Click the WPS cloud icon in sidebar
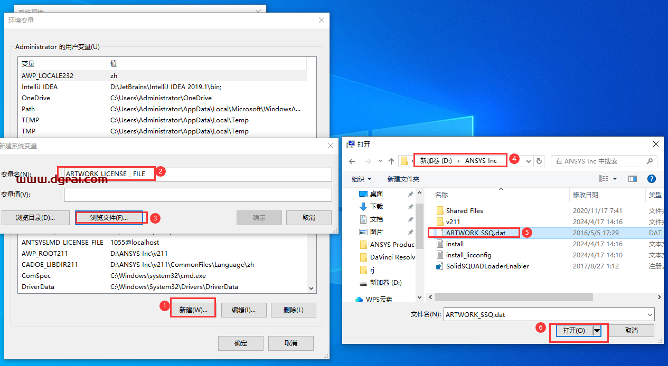Viewport: 668px width, 366px height. point(359,300)
